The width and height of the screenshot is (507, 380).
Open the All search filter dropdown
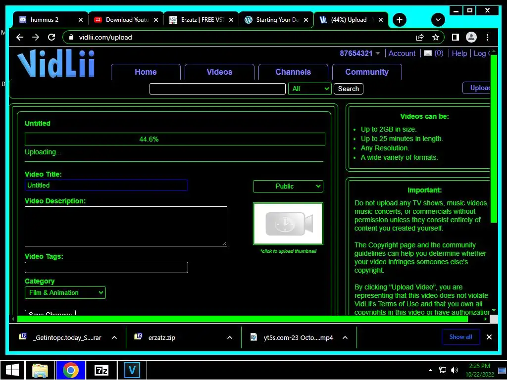click(x=309, y=89)
